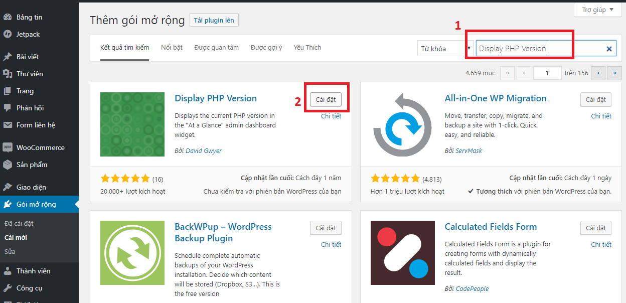
Task: Open author David Gwyer link
Action: point(204,150)
